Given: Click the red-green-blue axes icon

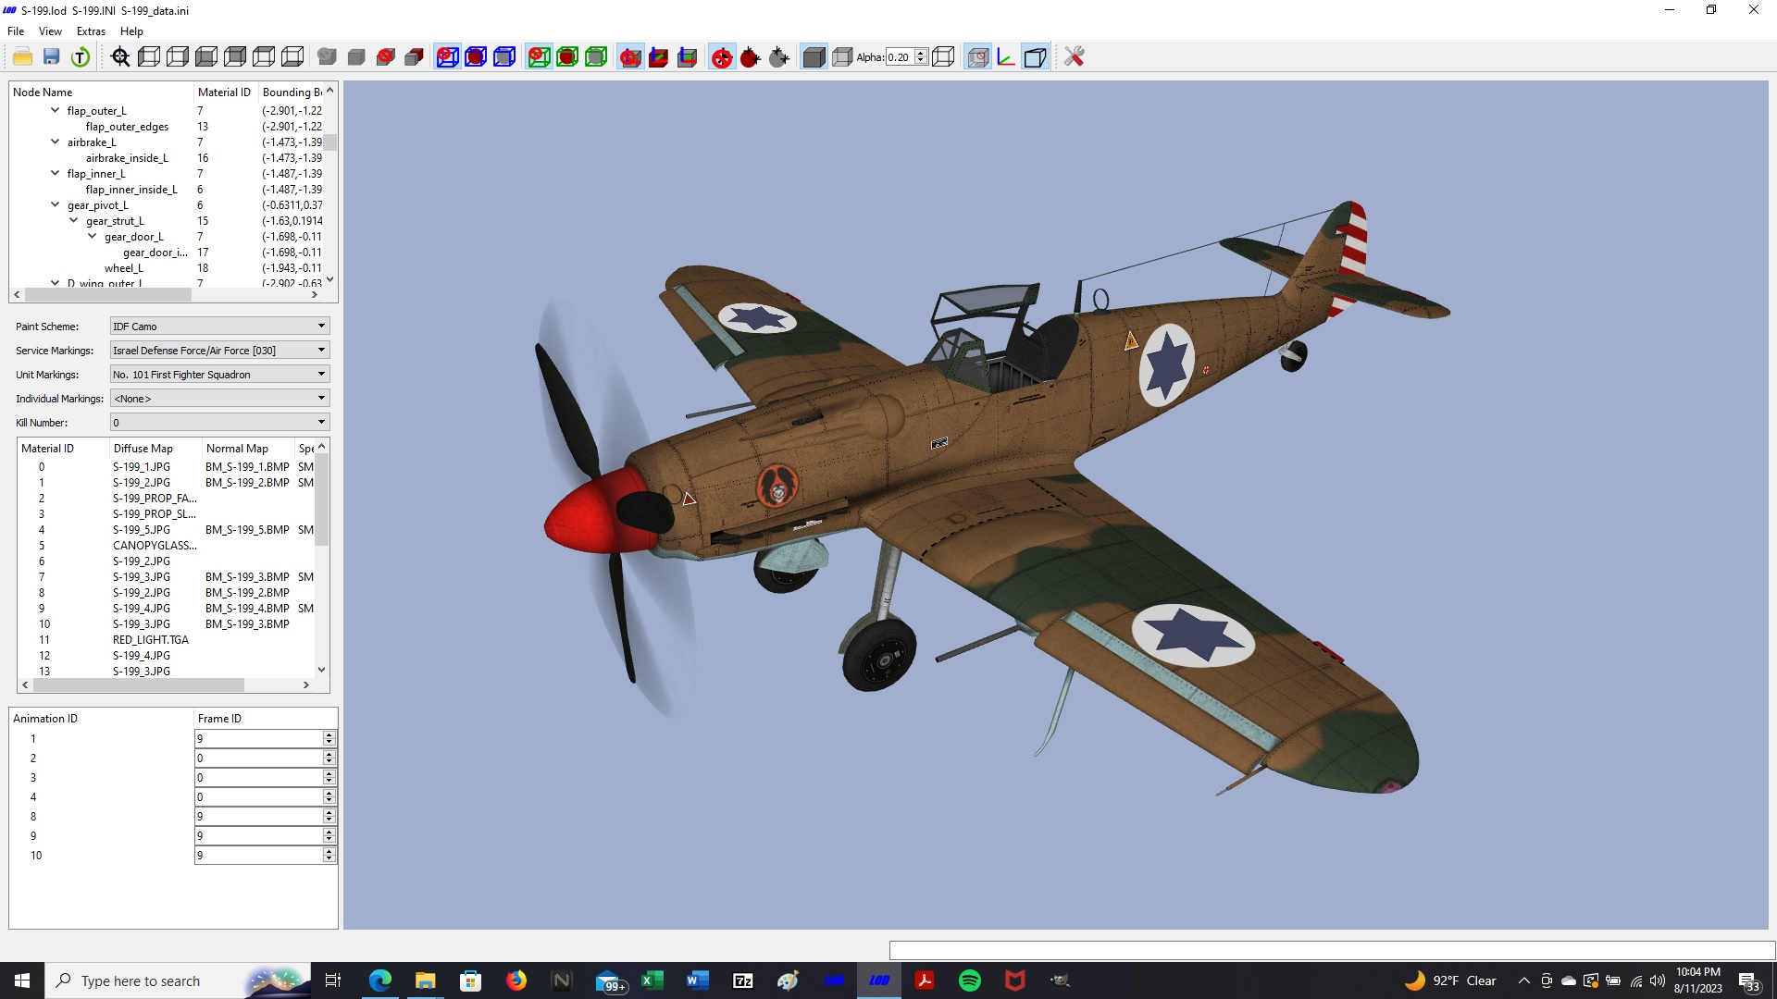Looking at the screenshot, I should click(x=1006, y=57).
